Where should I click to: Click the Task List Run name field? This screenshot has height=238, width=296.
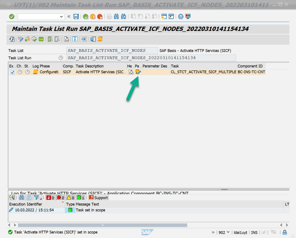tap(151, 58)
